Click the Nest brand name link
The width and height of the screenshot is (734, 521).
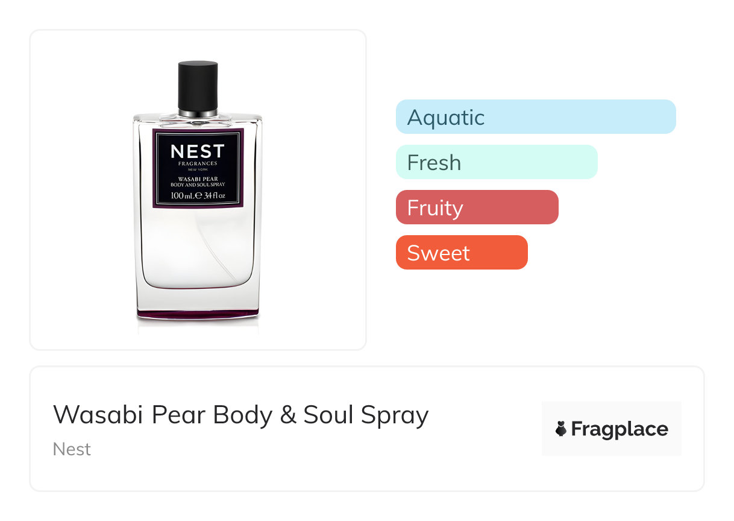pyautogui.click(x=72, y=449)
